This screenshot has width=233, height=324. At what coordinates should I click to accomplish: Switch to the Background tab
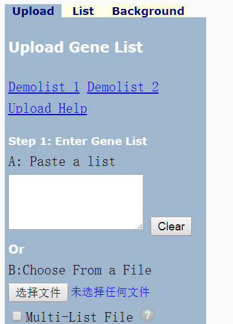point(148,11)
